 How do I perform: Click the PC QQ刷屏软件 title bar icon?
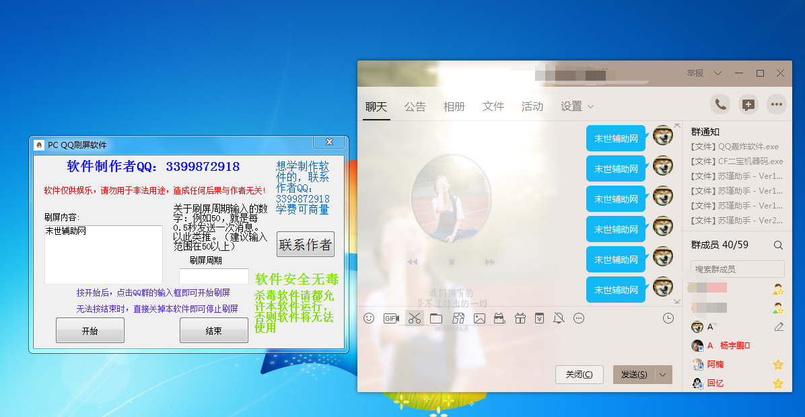tap(39, 145)
